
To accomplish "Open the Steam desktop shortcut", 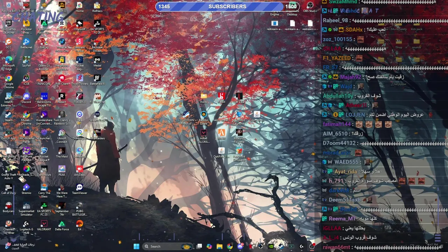I will [x=9, y=117].
